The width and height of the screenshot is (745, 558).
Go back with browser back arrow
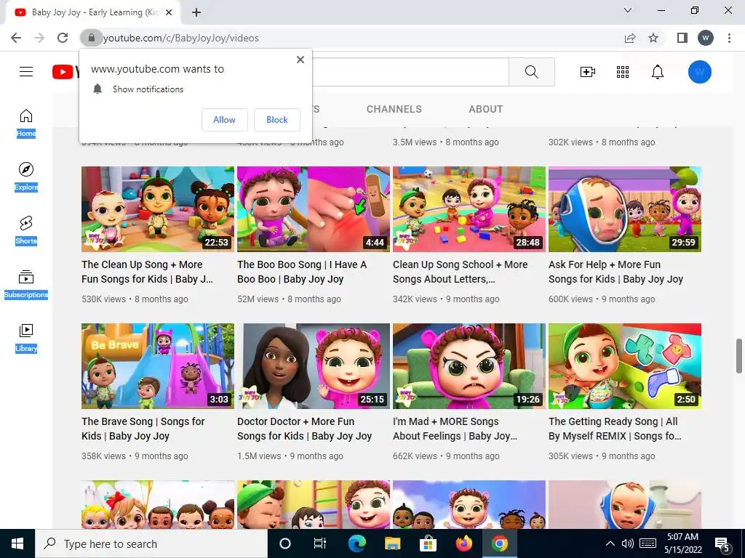point(16,38)
